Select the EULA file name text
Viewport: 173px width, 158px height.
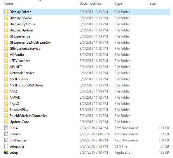[x=14, y=128]
